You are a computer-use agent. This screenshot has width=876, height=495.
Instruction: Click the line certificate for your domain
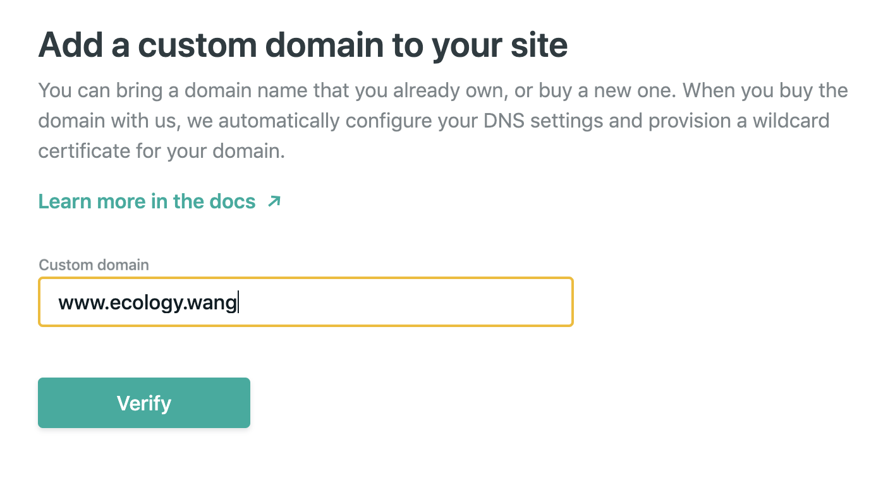coord(162,152)
